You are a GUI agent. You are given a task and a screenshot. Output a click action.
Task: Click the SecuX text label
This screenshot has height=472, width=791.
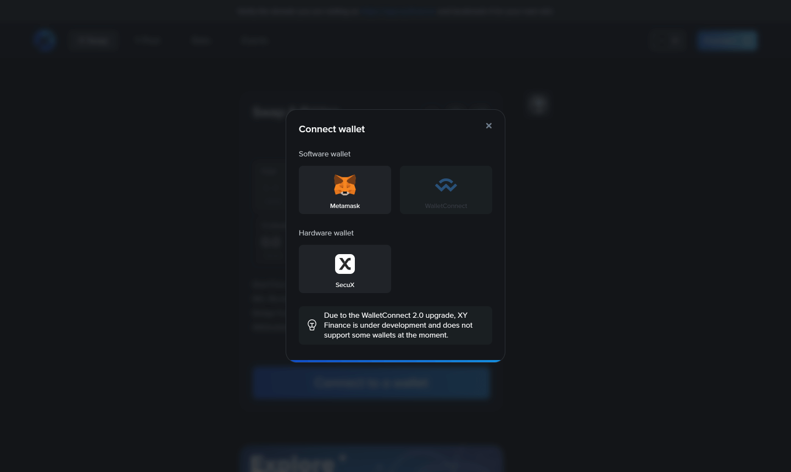[x=345, y=285]
